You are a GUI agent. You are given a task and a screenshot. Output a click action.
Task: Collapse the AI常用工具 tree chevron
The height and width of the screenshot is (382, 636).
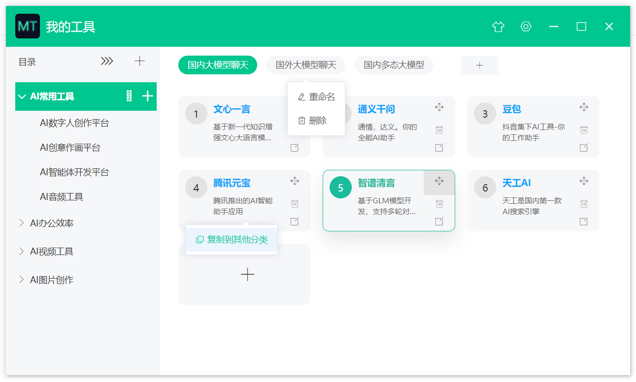tap(22, 96)
